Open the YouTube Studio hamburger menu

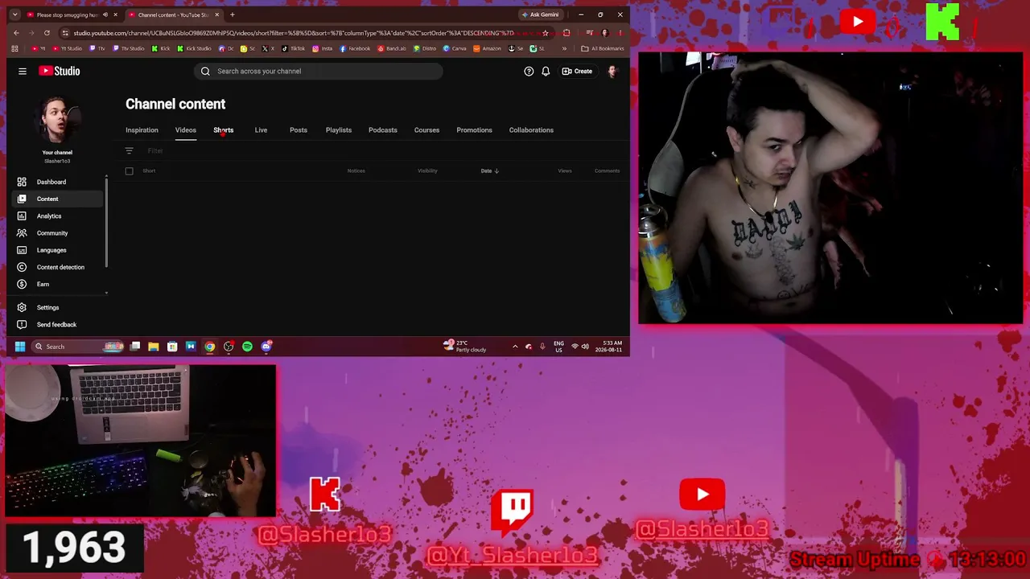click(x=23, y=71)
